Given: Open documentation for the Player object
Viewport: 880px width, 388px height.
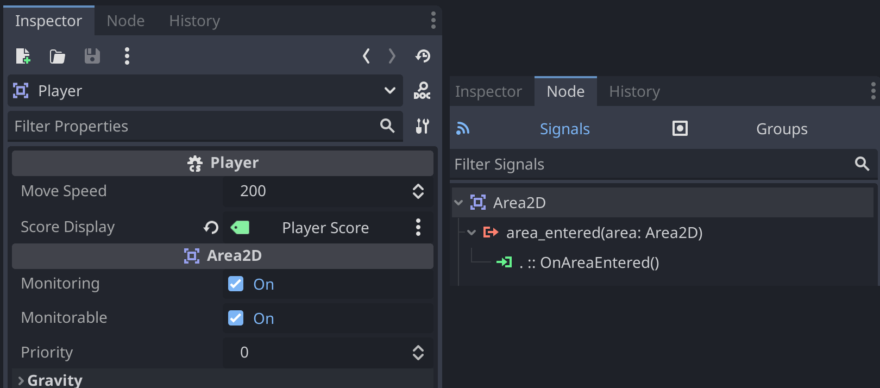Looking at the screenshot, I should click(423, 91).
